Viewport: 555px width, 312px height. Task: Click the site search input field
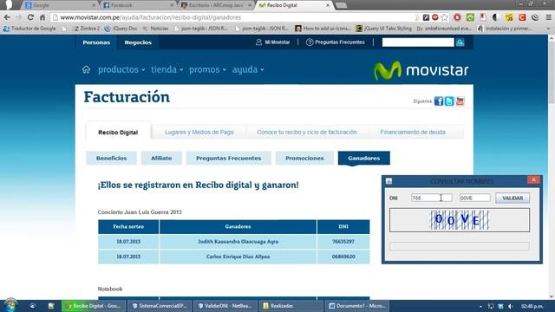click(x=418, y=42)
